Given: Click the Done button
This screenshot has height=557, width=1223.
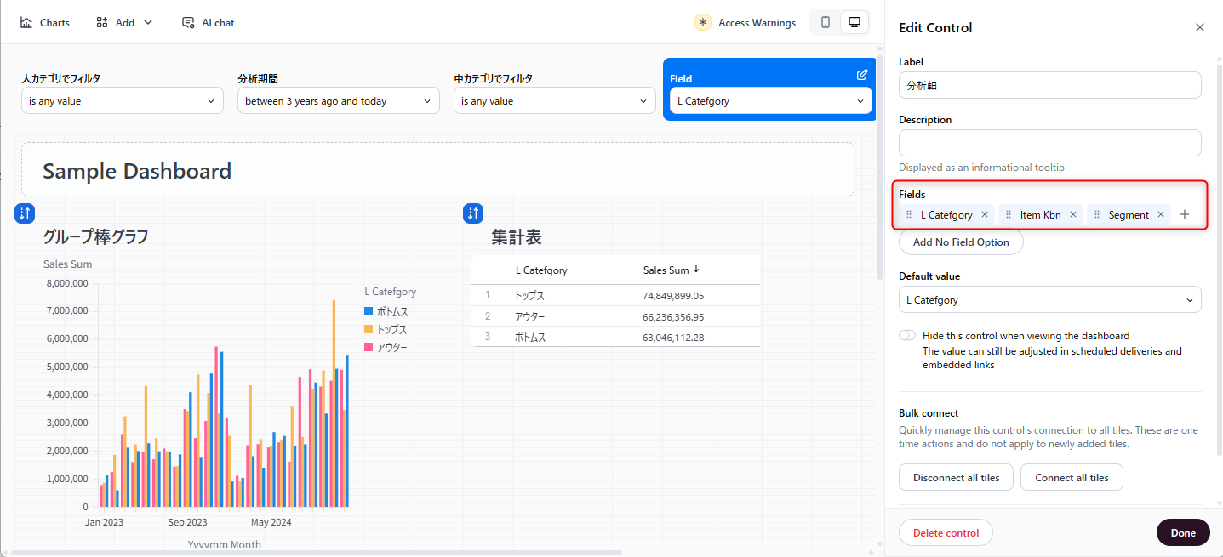Looking at the screenshot, I should point(1182,533).
